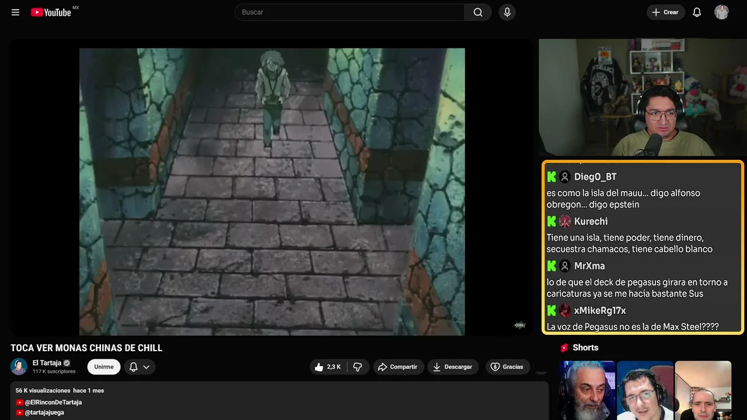747x420 pixels.
Task: Dislike the video with thumbs-down
Action: [358, 367]
